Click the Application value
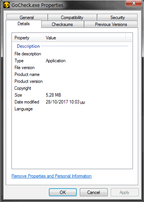Viewport: 144px width, 202px height. (x=55, y=61)
